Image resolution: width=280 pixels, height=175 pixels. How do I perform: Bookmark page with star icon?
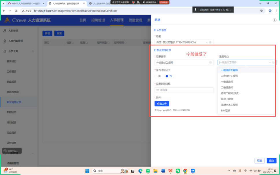[261, 11]
